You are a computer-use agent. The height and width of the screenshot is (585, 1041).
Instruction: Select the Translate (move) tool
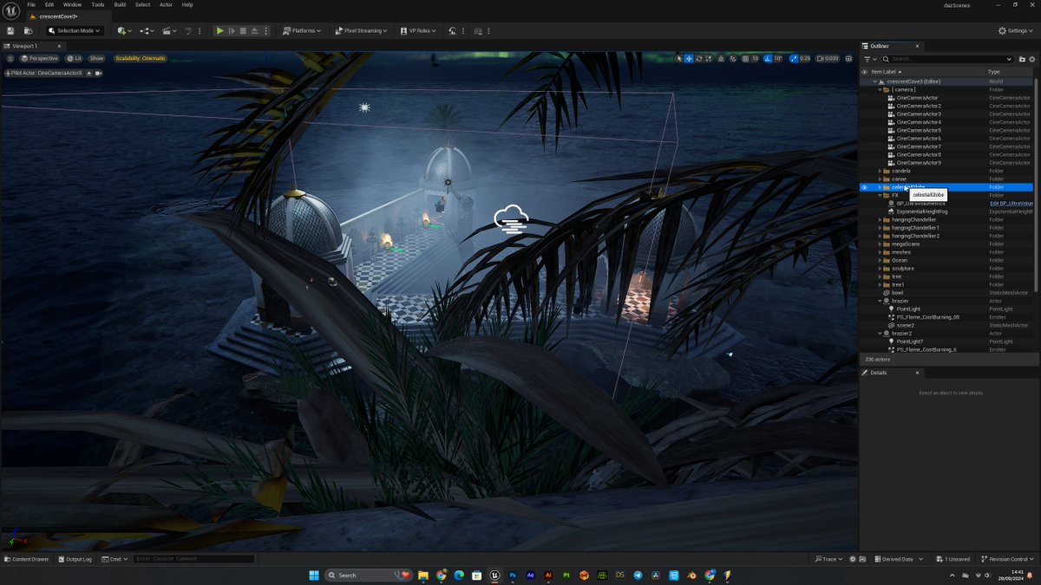coord(689,58)
